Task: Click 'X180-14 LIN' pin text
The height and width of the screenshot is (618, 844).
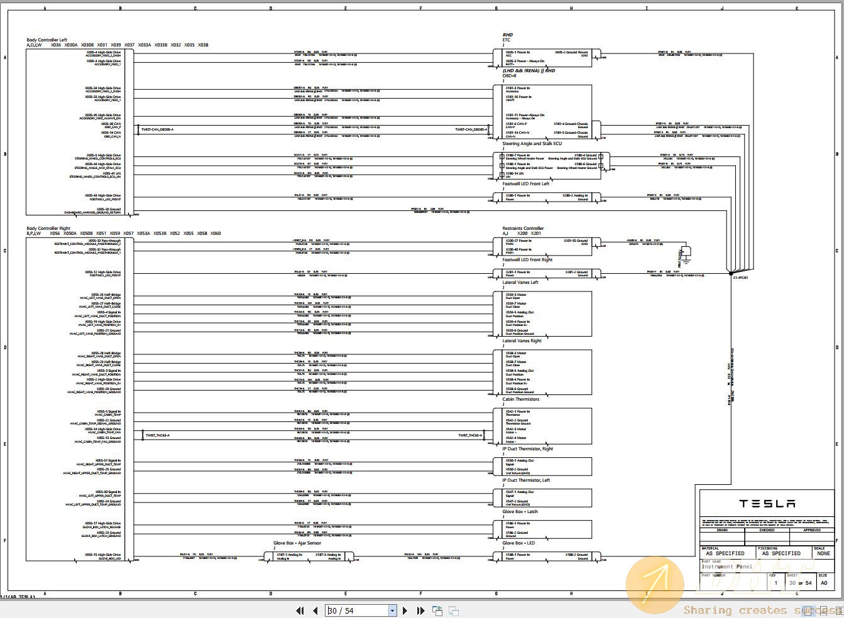Action: point(515,173)
